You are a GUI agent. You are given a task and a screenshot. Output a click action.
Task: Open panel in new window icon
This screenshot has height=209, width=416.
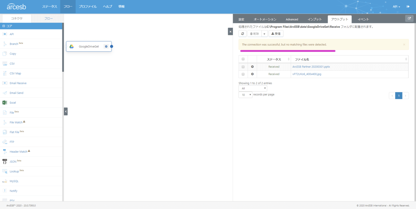(x=409, y=19)
